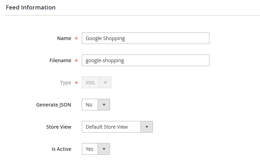Click the Name input field
This screenshot has height=161, width=260.
[x=145, y=38]
